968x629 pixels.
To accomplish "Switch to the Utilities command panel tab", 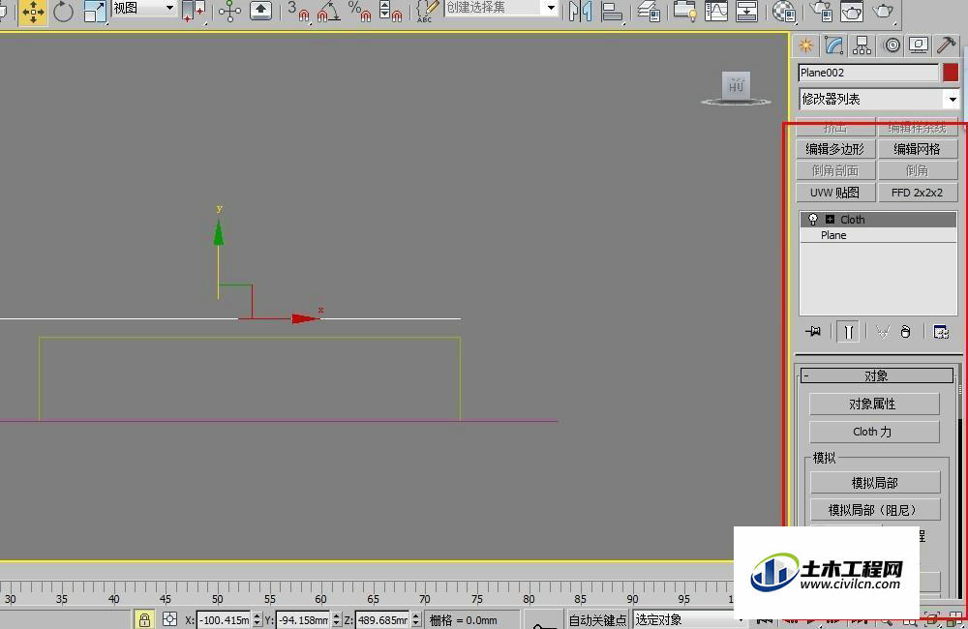I will click(x=947, y=45).
